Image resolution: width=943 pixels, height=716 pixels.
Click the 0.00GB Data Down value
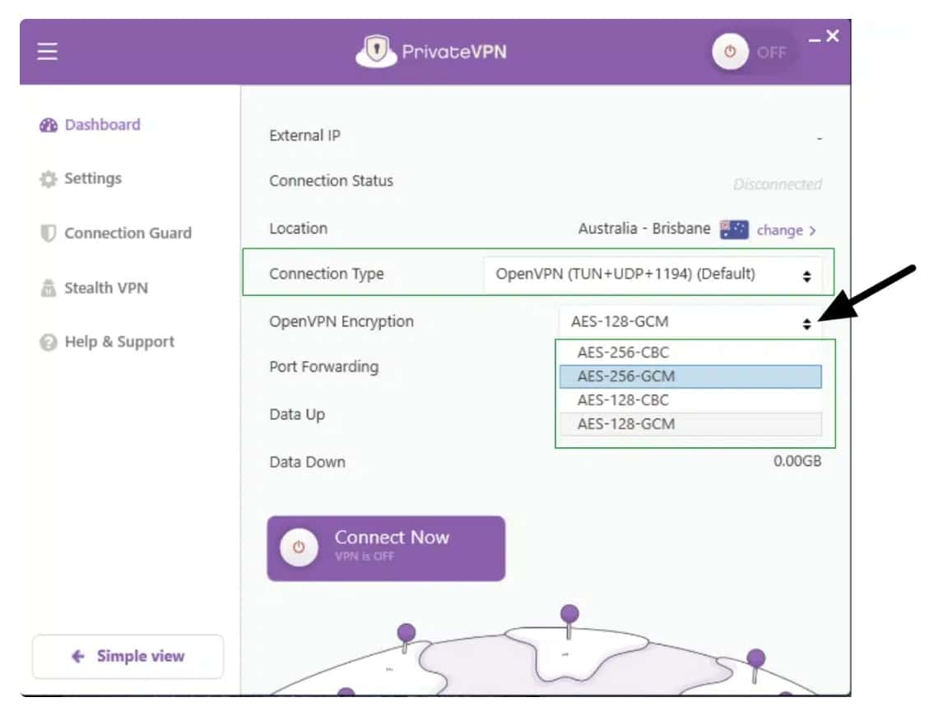797,460
